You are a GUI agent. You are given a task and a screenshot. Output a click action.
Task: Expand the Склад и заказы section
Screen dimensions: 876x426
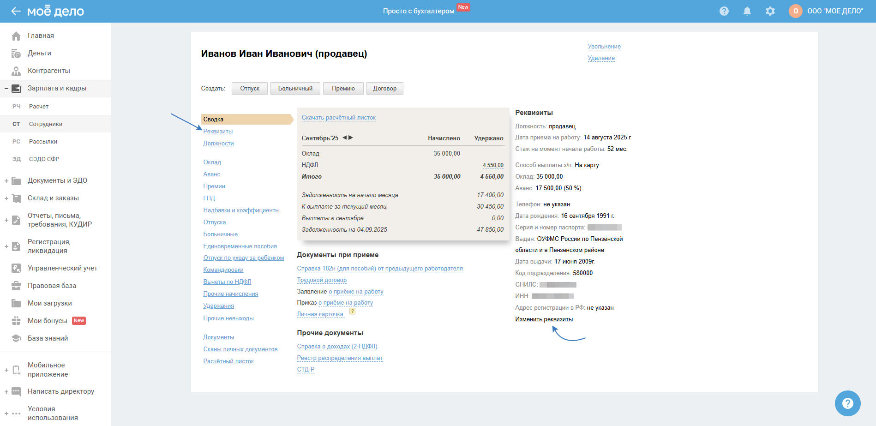[x=6, y=198]
